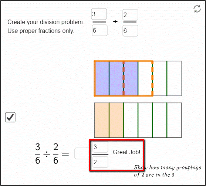Click the answer numerator box containing 3

click(x=100, y=147)
